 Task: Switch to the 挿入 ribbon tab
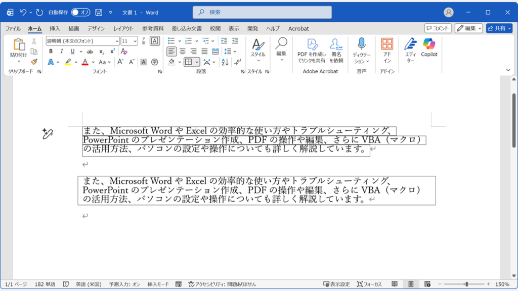[55, 29]
